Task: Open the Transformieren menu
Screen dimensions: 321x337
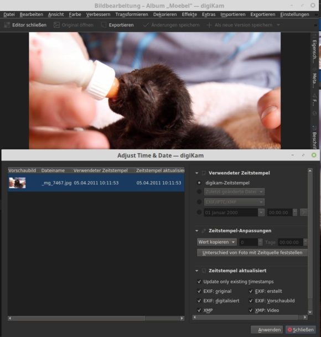Action: (132, 14)
